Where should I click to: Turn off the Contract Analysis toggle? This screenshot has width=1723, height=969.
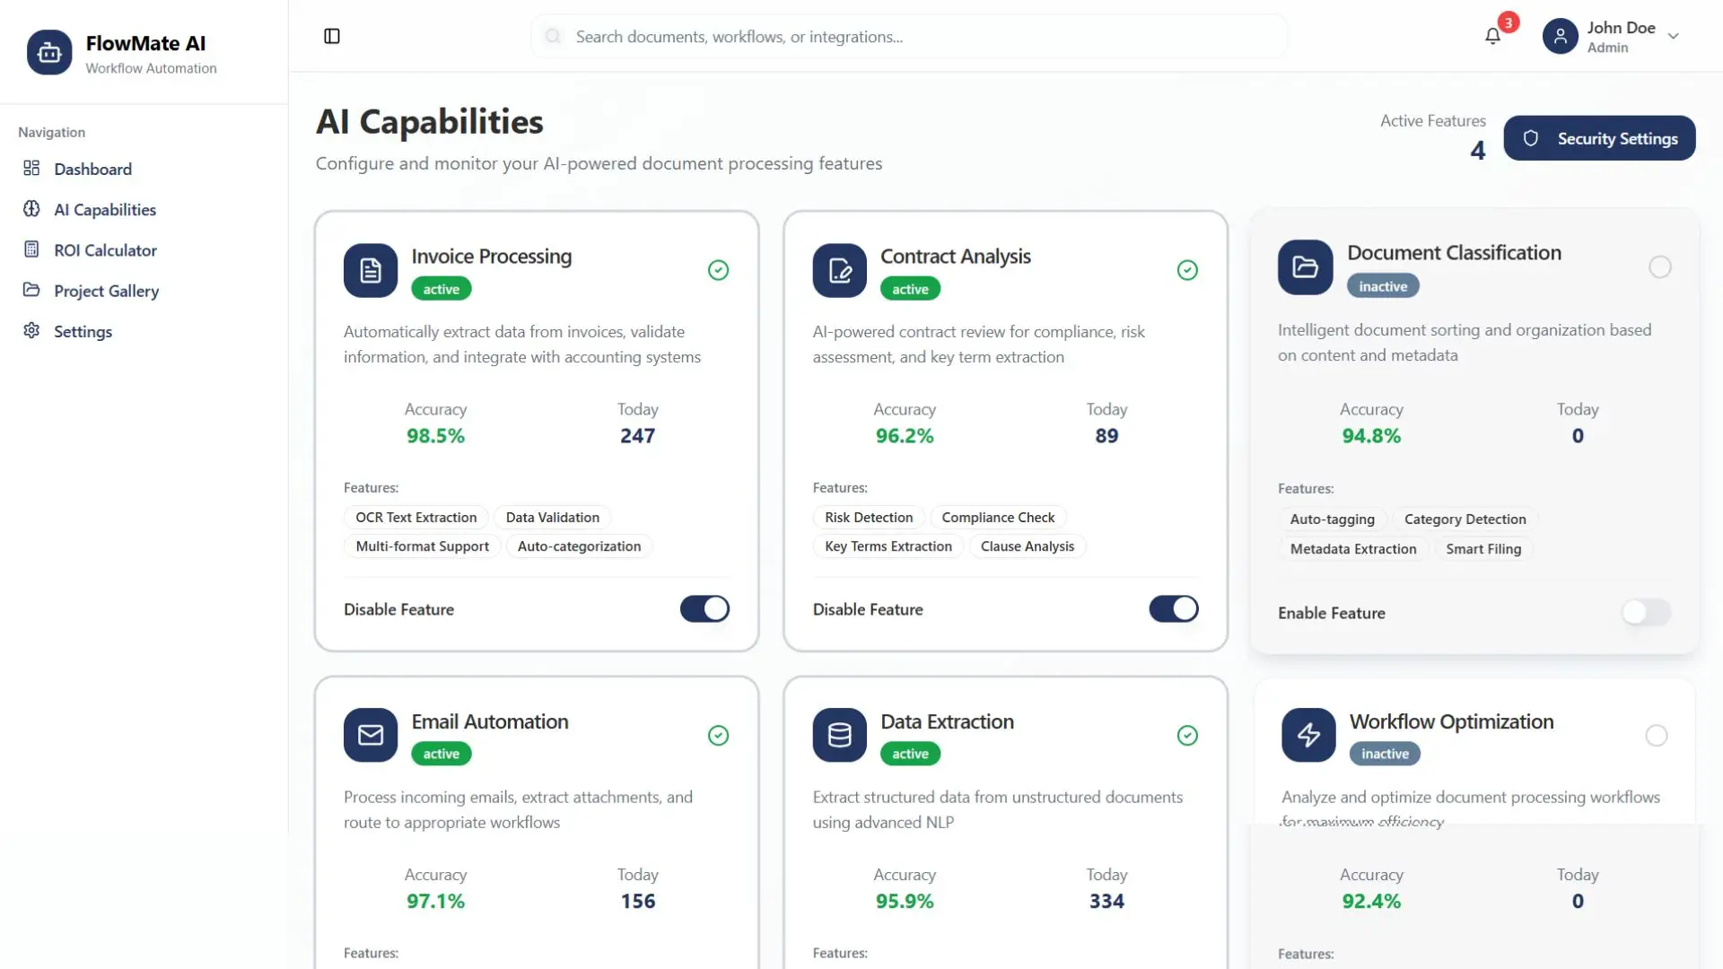click(x=1174, y=608)
